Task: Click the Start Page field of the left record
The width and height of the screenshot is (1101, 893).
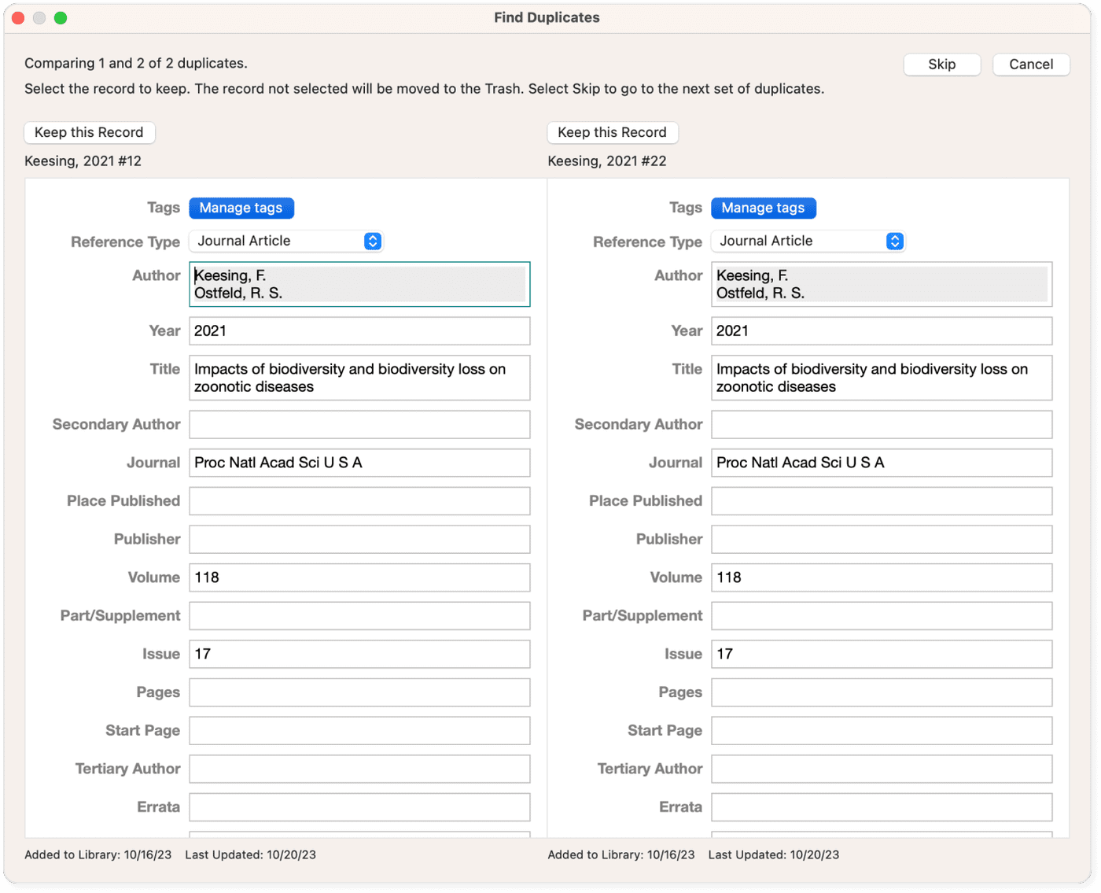Action: click(x=359, y=730)
